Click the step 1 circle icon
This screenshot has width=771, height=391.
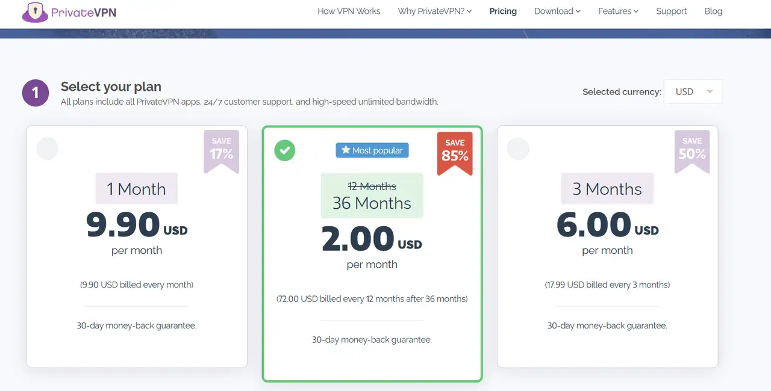coord(36,93)
